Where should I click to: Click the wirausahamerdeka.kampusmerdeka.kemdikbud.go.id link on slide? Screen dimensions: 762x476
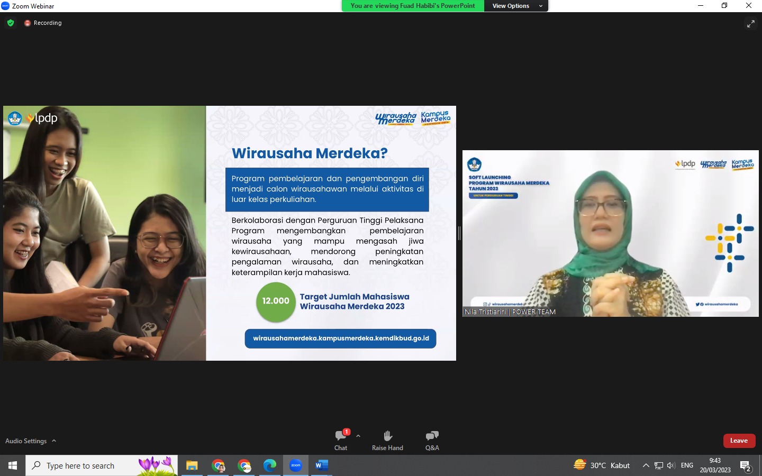click(341, 338)
